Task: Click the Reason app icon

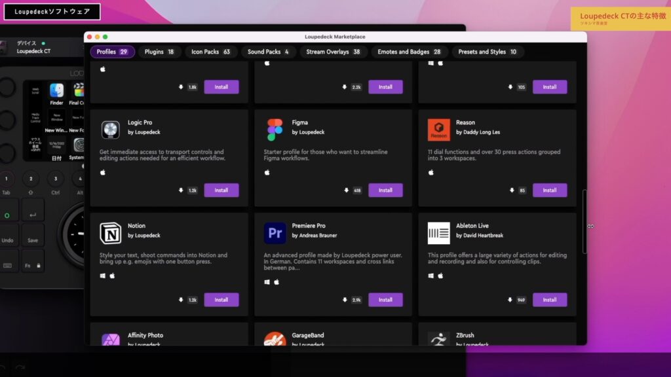Action: click(438, 130)
